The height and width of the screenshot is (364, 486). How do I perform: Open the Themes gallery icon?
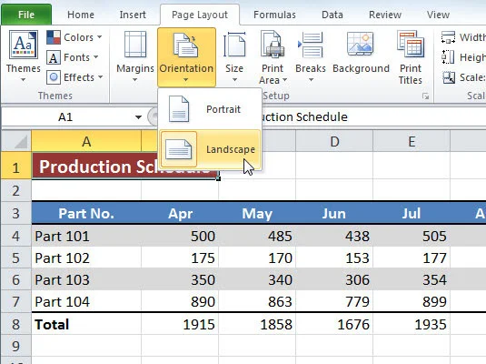pyautogui.click(x=24, y=45)
